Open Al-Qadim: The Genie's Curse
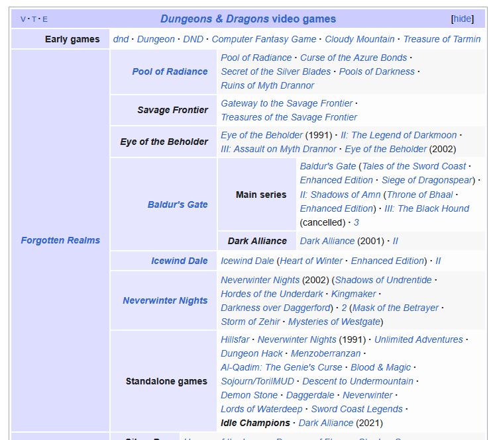The image size is (491, 440). (282, 367)
